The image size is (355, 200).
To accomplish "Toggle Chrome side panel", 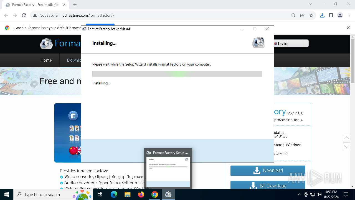I will [331, 15].
